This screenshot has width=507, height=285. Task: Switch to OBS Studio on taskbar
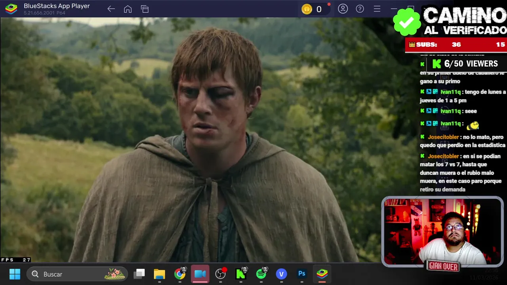pyautogui.click(x=221, y=274)
